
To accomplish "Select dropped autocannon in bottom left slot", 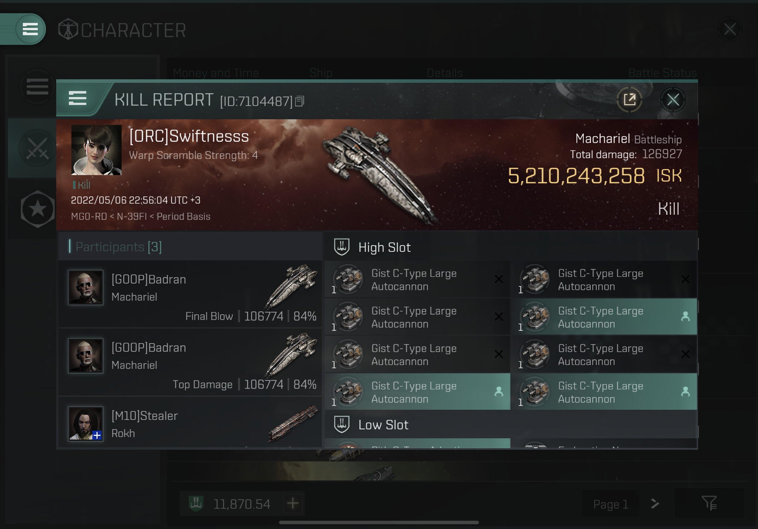I will coord(418,392).
